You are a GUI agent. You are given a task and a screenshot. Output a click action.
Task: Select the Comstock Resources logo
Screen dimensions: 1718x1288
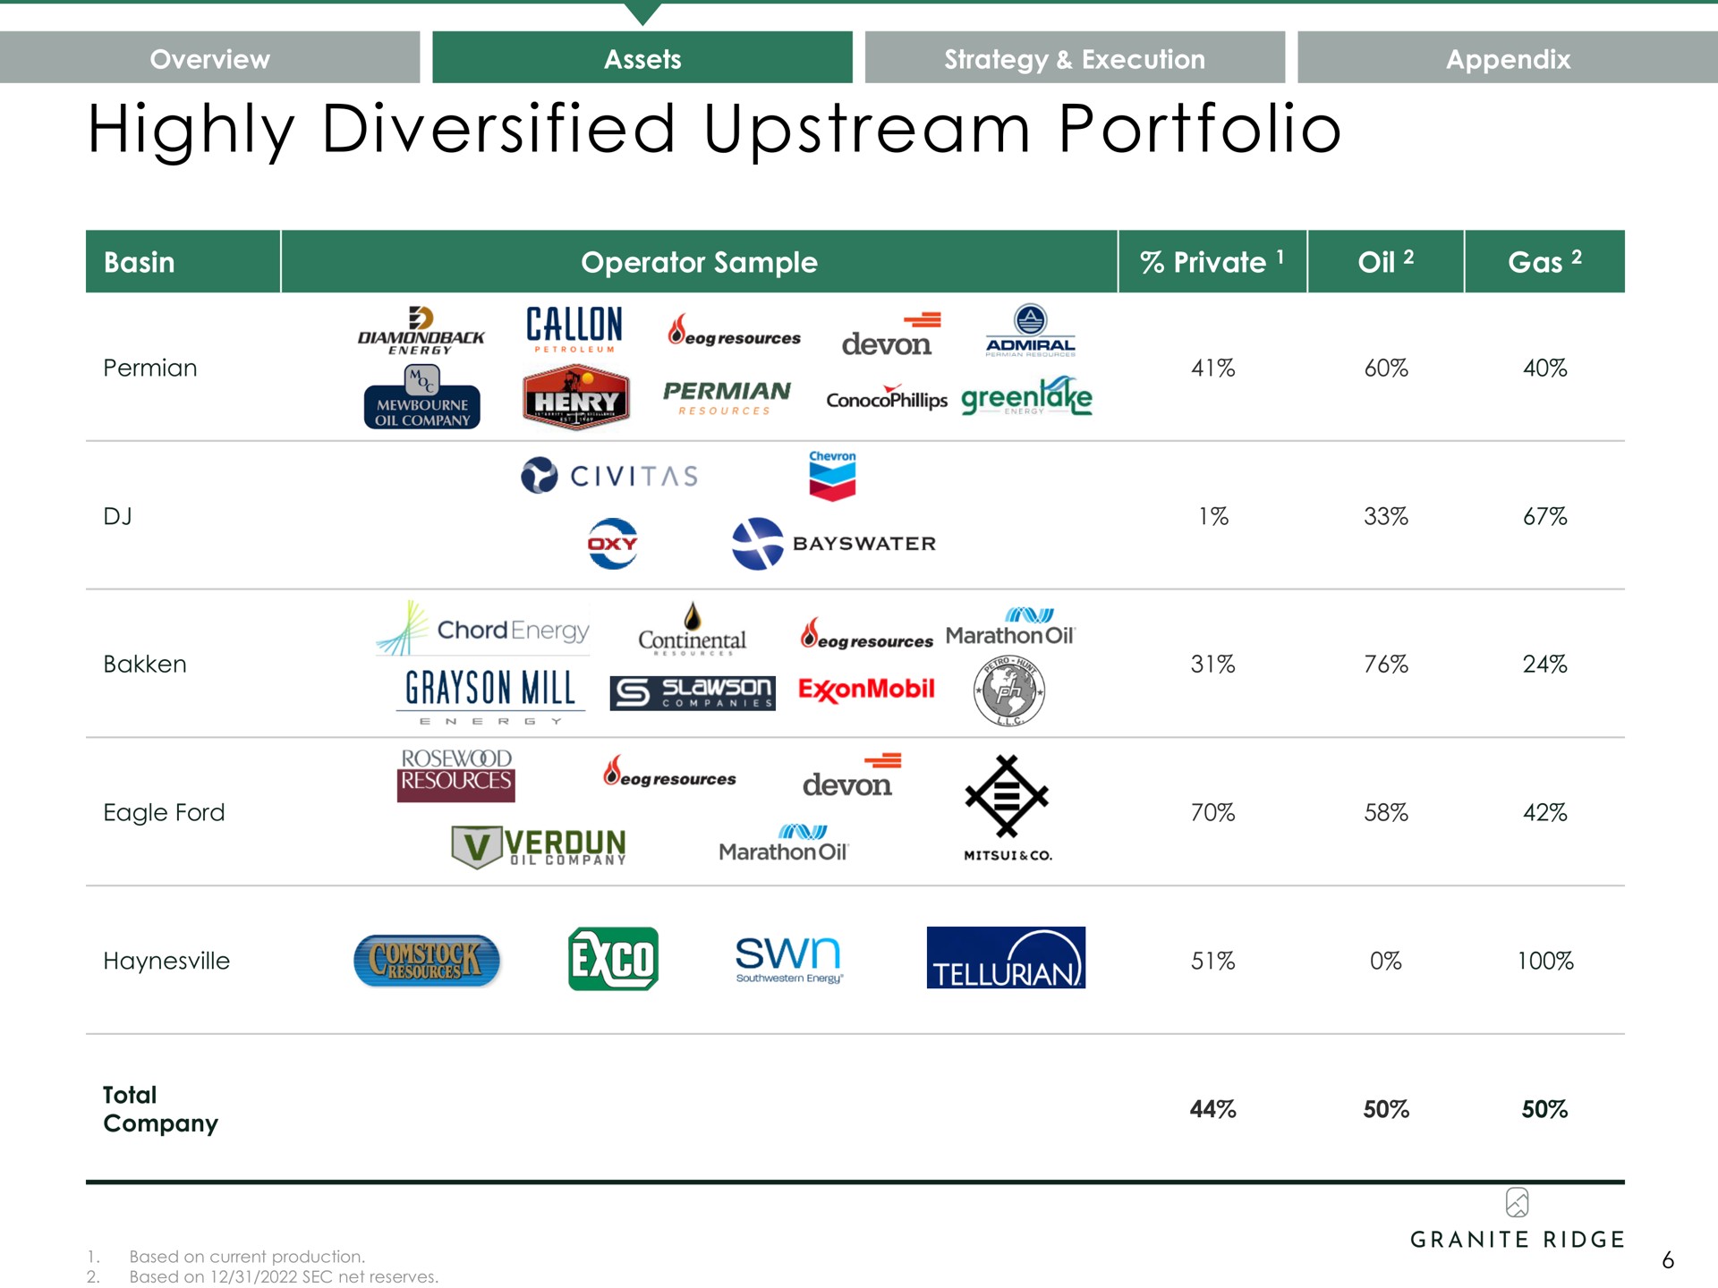pyautogui.click(x=427, y=961)
